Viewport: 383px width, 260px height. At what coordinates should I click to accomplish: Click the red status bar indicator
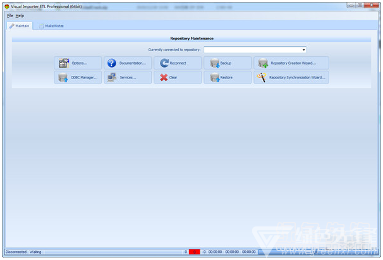(195, 252)
